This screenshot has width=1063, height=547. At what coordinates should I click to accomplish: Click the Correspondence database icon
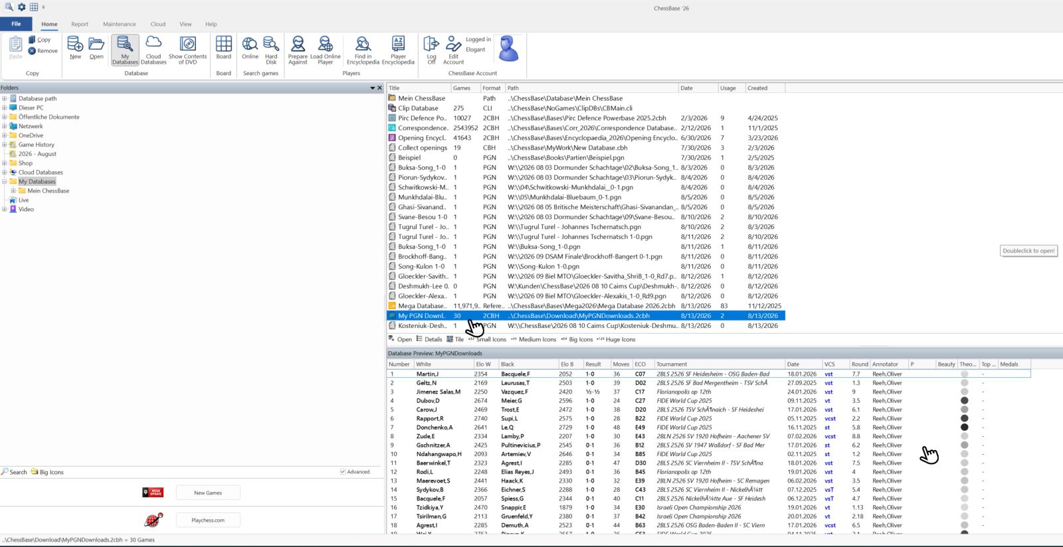(x=392, y=128)
